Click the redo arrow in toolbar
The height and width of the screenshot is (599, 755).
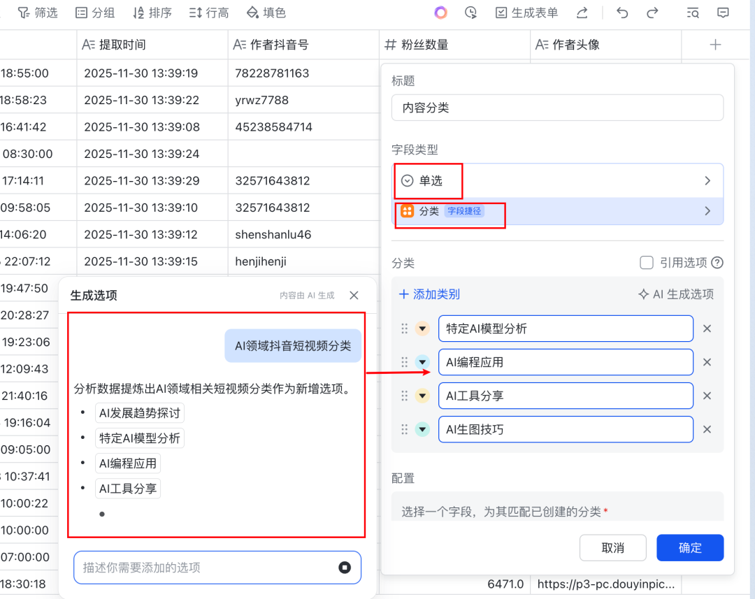pos(652,13)
